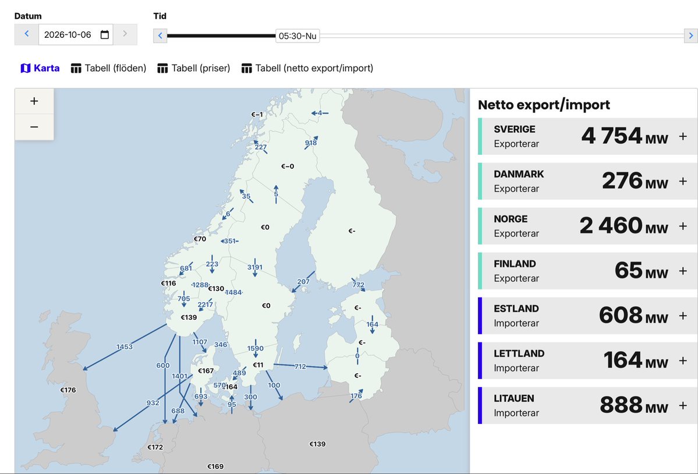698x474 pixels.
Task: Open the calendar date picker icon
Action: click(105, 35)
